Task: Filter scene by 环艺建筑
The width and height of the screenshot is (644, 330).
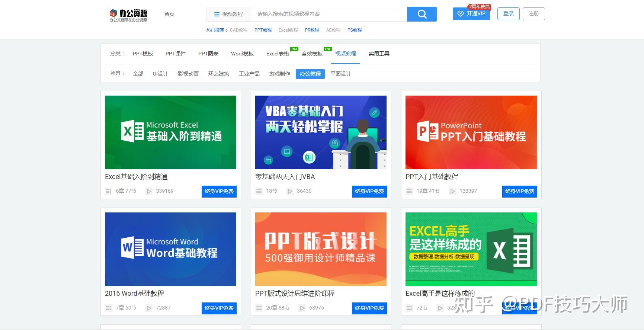Action: click(219, 74)
